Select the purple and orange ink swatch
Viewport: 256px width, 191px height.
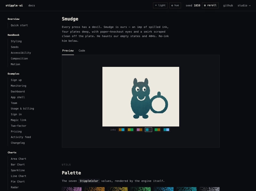pyautogui.click(x=140, y=130)
